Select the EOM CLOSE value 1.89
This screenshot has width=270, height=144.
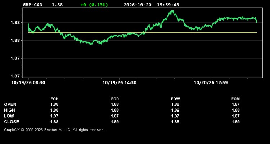[235, 122]
